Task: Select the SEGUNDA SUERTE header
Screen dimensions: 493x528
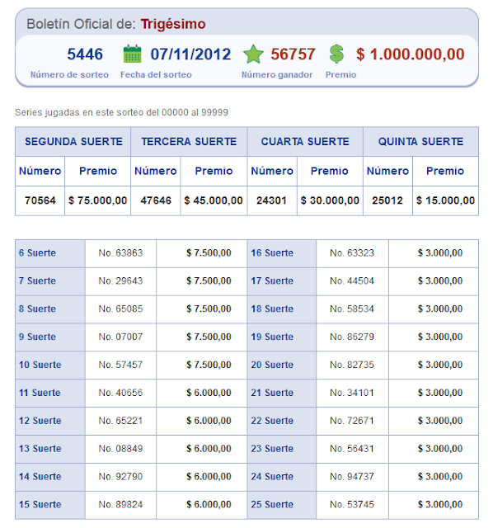Action: coord(73,141)
